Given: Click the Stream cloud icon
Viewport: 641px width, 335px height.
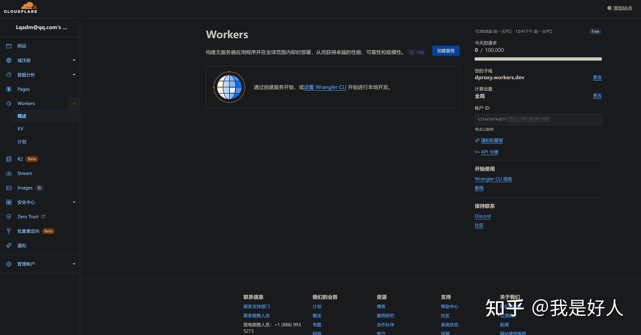Looking at the screenshot, I should click(9, 173).
